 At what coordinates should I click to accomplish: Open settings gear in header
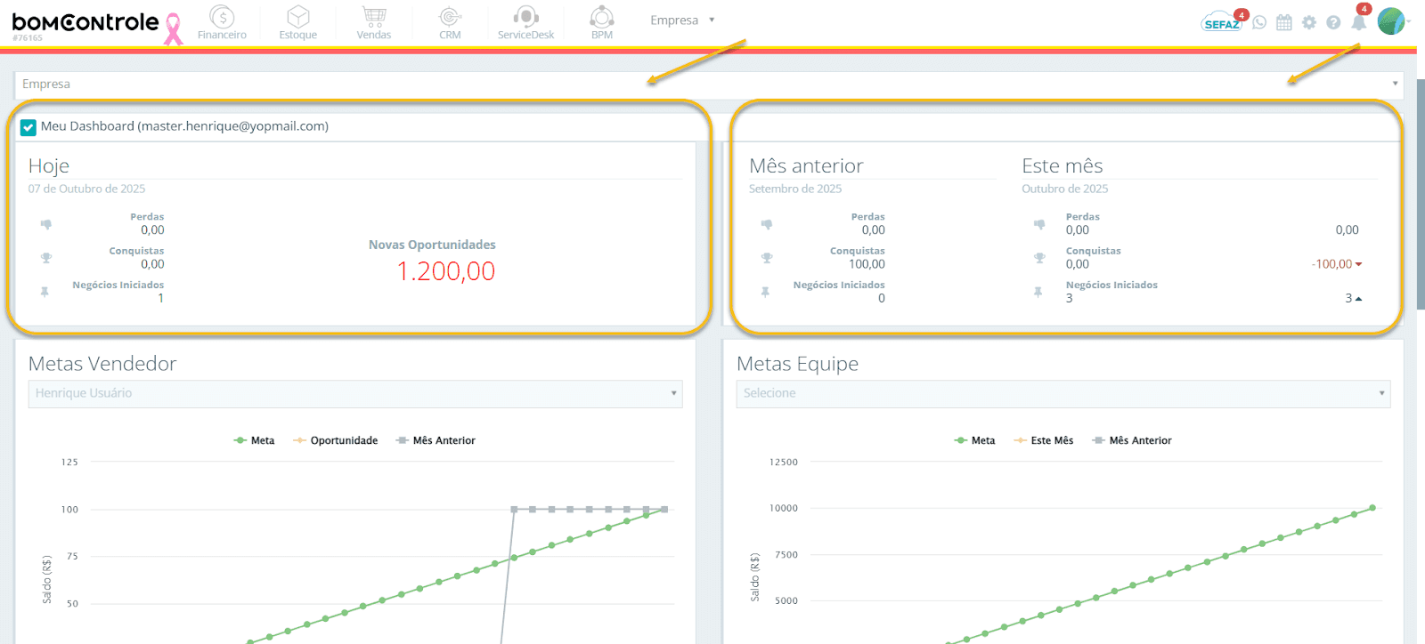(1308, 22)
